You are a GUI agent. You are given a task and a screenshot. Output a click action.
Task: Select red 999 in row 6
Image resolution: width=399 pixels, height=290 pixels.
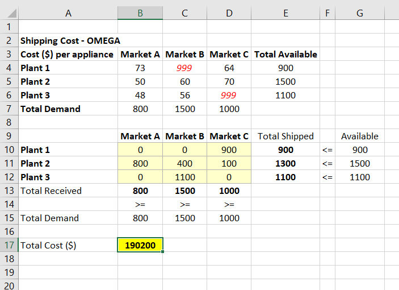pos(229,95)
